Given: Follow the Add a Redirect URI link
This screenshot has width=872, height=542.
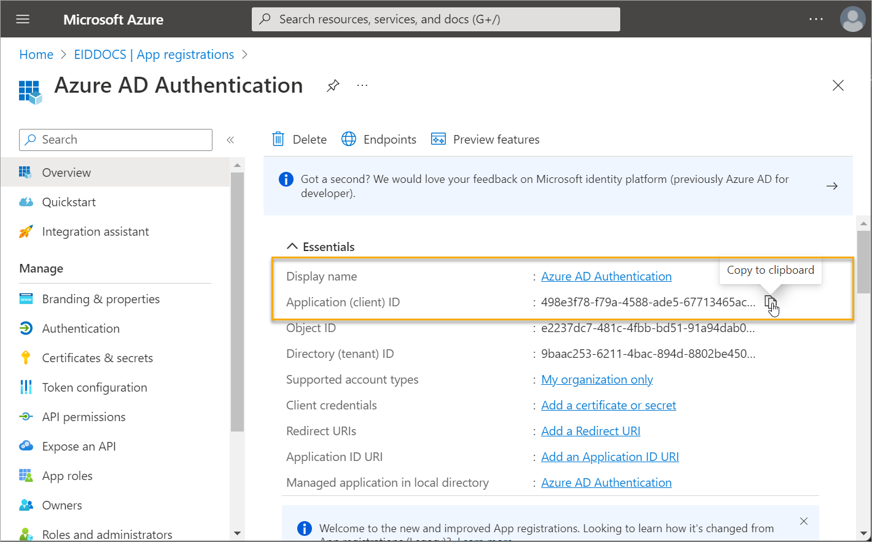Looking at the screenshot, I should pos(590,431).
